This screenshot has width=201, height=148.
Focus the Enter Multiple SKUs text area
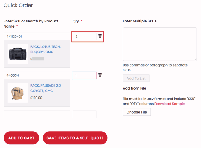coord(160,44)
